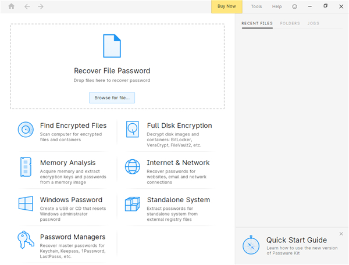
Task: Click the Buy Now button
Action: (226, 6)
